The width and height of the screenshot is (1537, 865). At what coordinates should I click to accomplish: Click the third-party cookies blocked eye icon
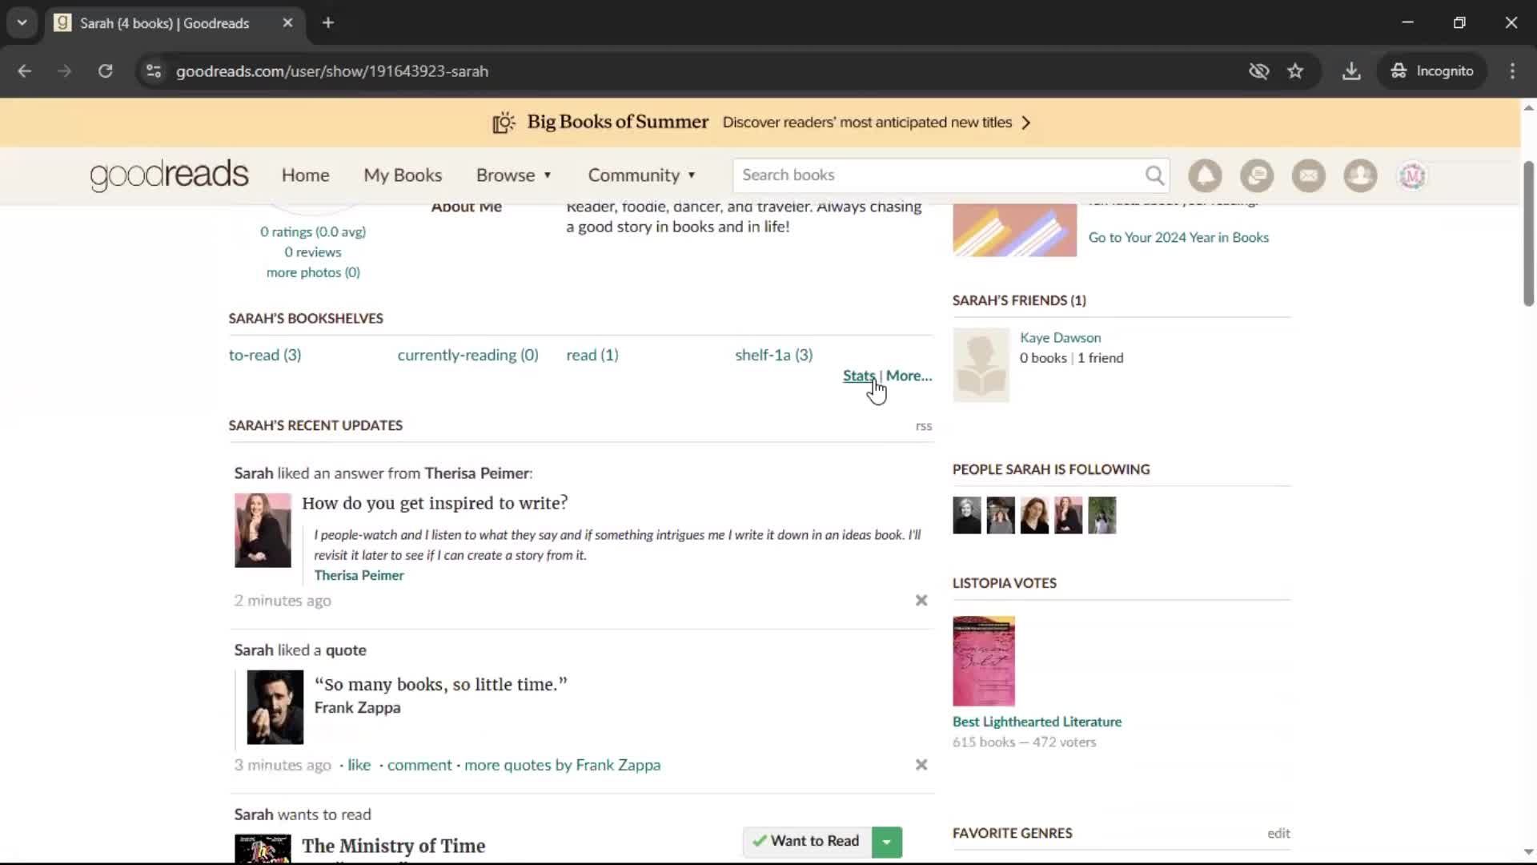tap(1258, 71)
